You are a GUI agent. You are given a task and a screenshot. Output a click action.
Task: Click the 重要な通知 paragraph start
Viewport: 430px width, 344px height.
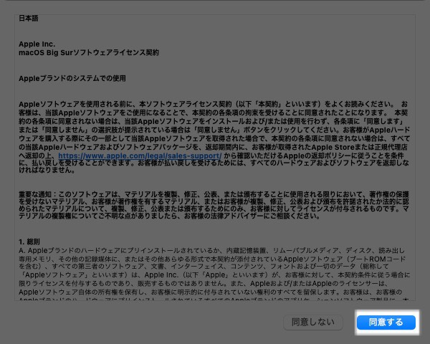point(35,194)
